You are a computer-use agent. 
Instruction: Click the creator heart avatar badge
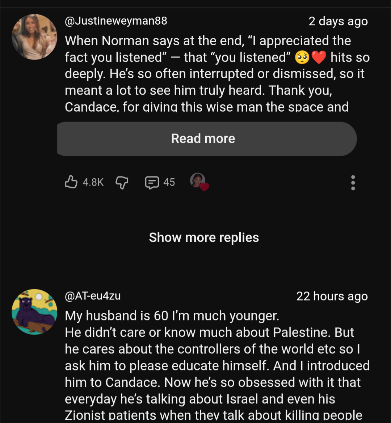pos(199,181)
